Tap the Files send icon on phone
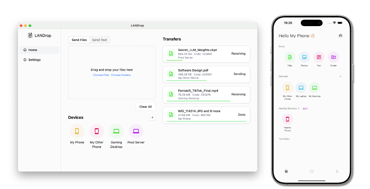 click(x=290, y=57)
